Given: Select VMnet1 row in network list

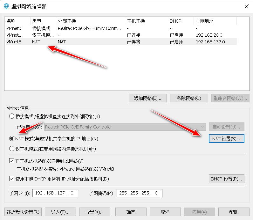Looking at the screenshot, I should click(x=121, y=35).
